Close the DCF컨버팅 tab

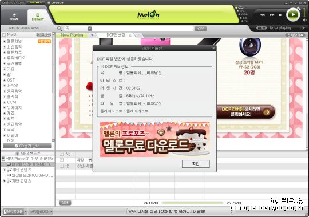130,35
